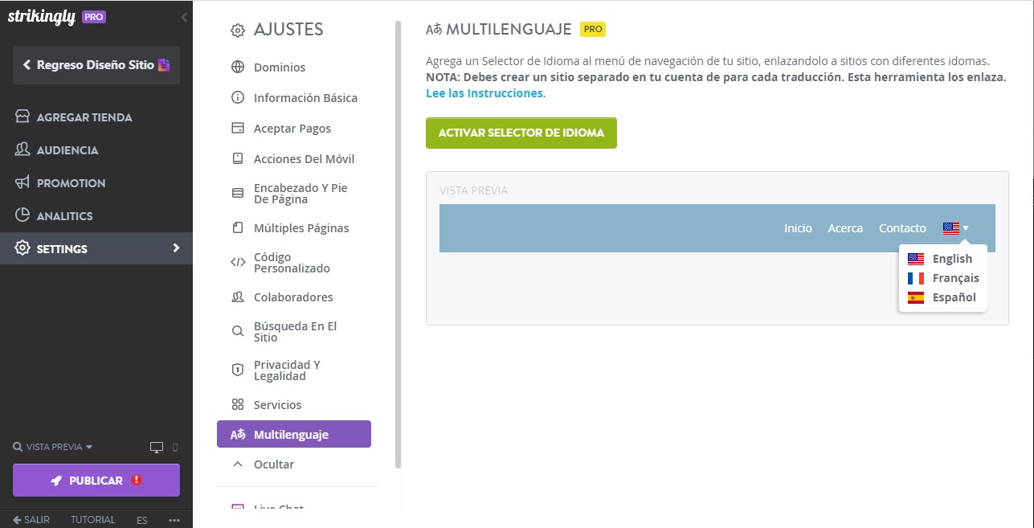Choose Français in language list
The height and width of the screenshot is (528, 1034).
click(x=942, y=278)
